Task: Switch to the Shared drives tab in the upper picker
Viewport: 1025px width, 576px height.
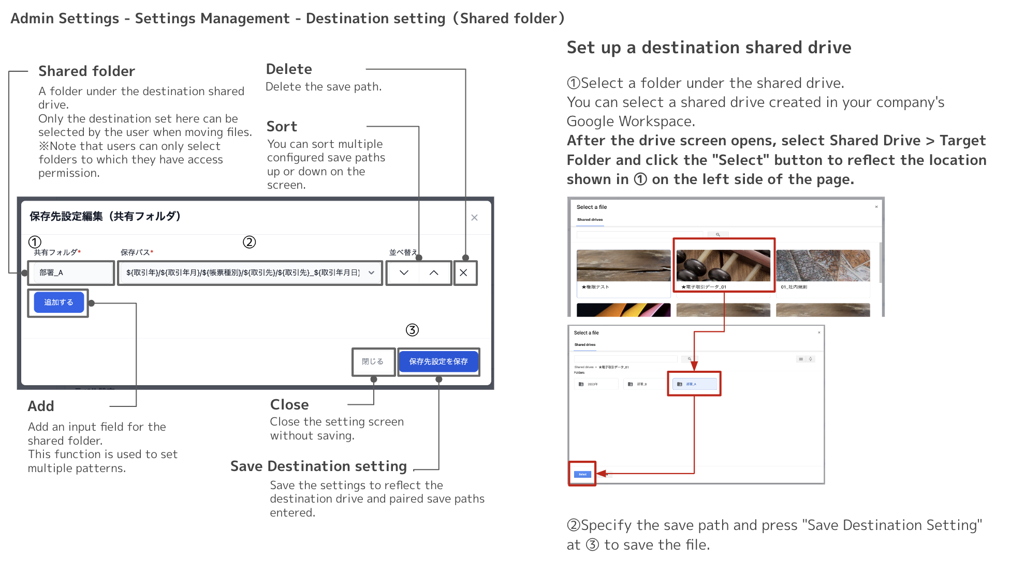Action: (590, 220)
